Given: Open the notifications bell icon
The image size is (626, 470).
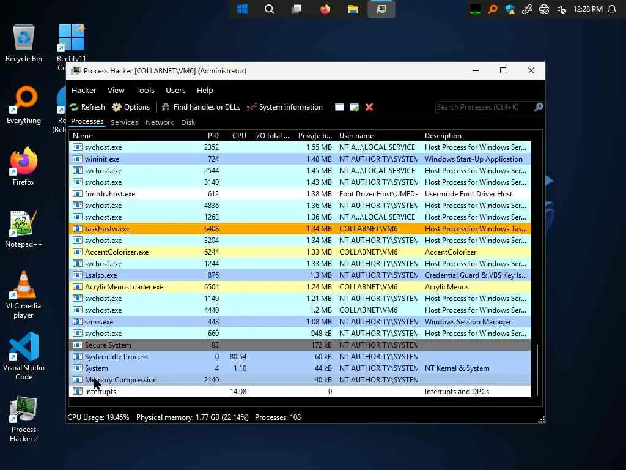Looking at the screenshot, I should (x=612, y=9).
